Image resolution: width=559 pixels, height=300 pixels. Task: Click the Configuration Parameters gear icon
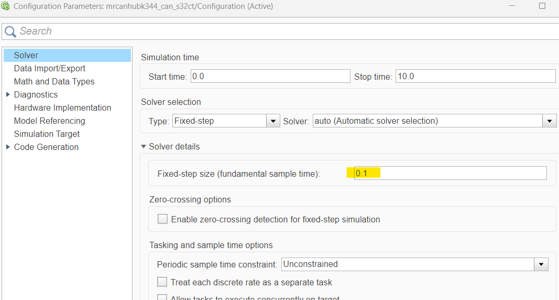tap(5, 6)
